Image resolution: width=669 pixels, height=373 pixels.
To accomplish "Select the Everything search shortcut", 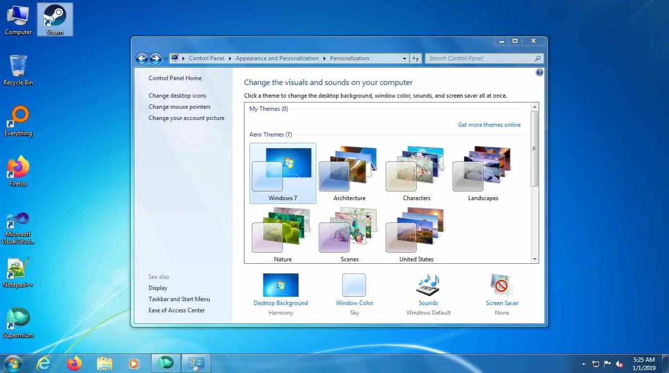I will [18, 121].
